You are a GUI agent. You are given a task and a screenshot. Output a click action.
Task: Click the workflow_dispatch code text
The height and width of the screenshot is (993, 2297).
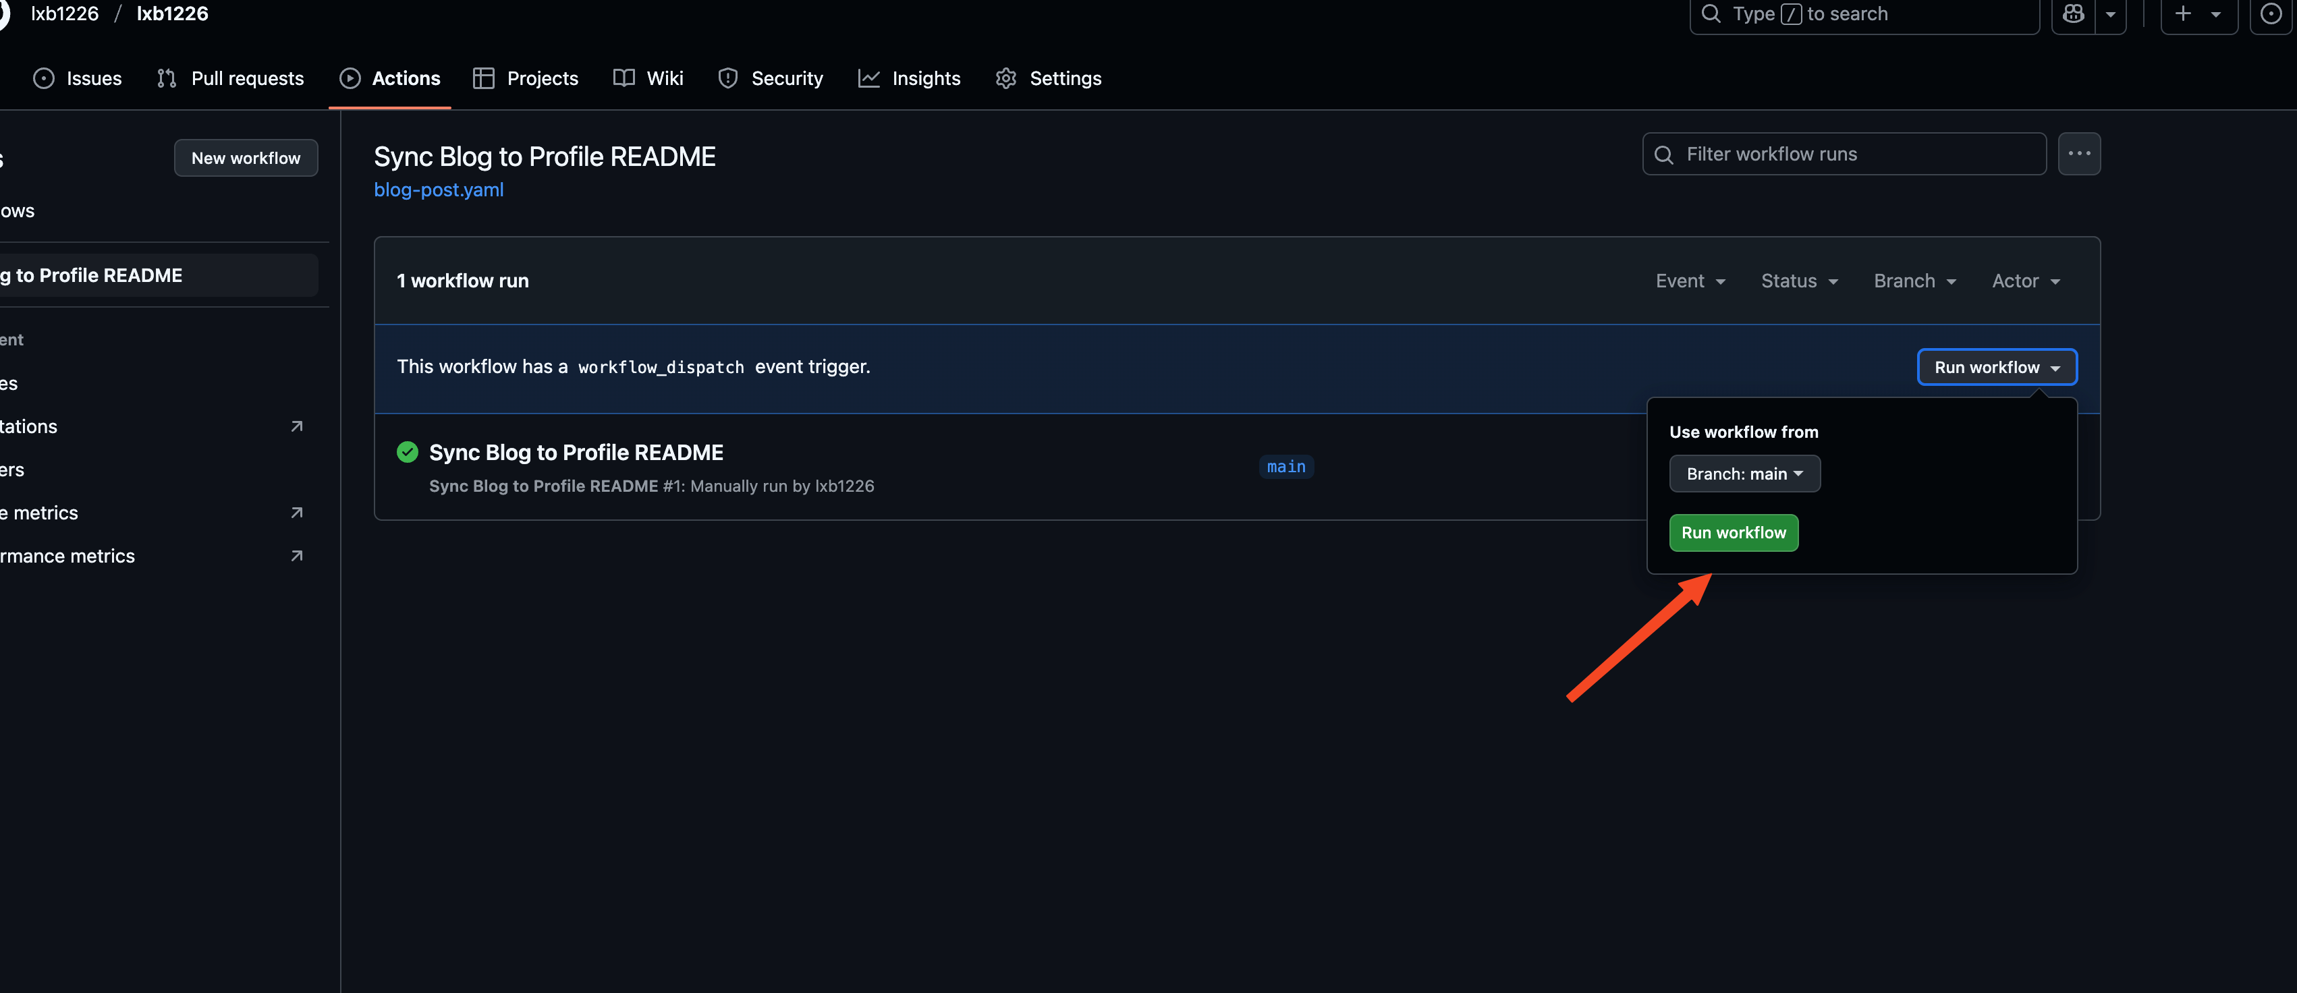661,367
